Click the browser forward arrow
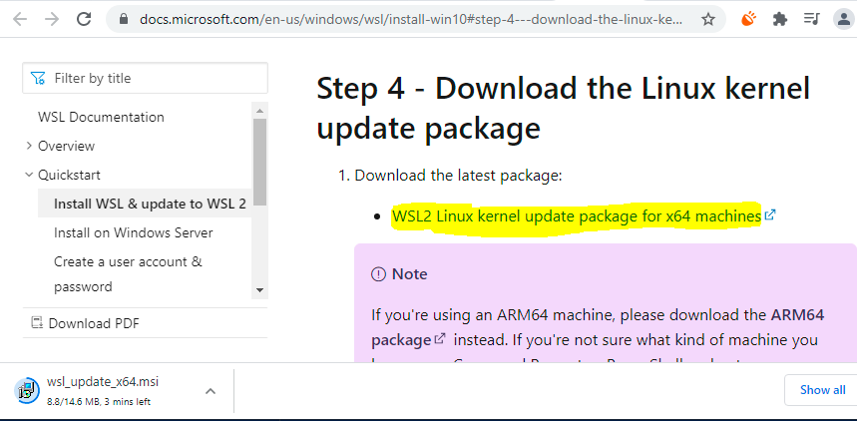This screenshot has width=857, height=421. pyautogui.click(x=52, y=20)
